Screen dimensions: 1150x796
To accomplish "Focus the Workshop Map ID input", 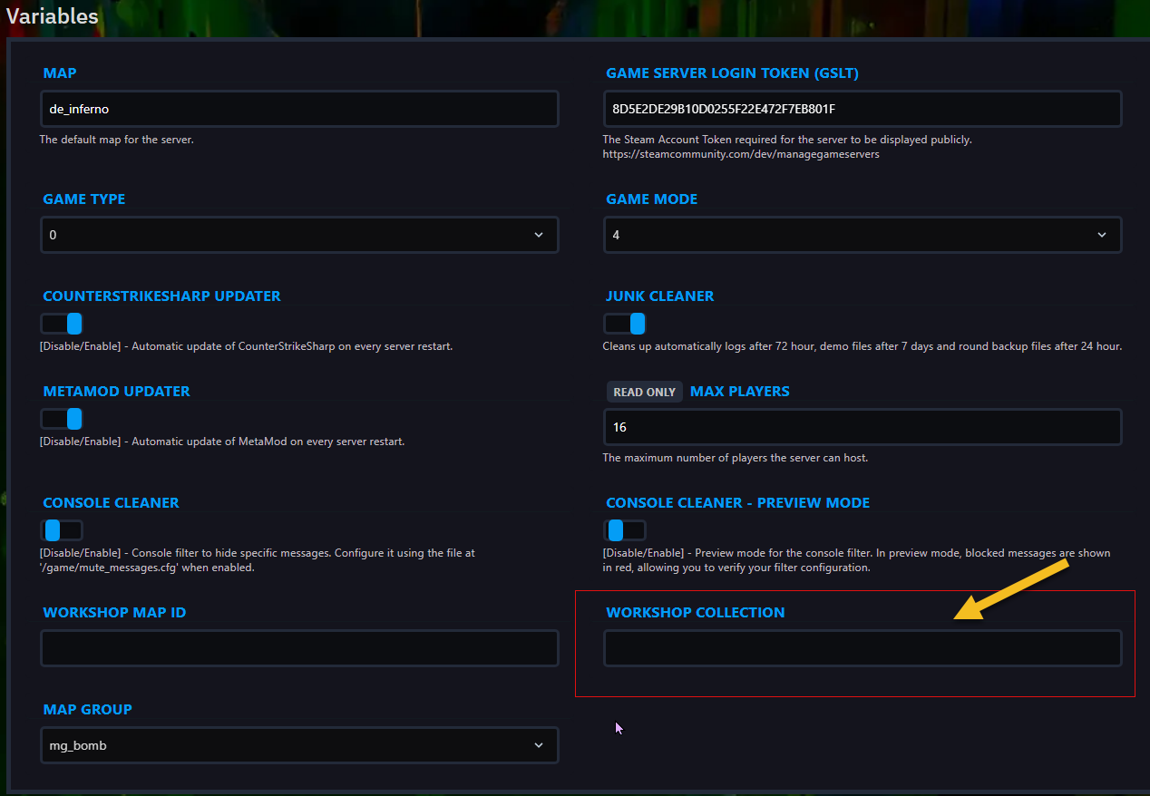I will (299, 648).
